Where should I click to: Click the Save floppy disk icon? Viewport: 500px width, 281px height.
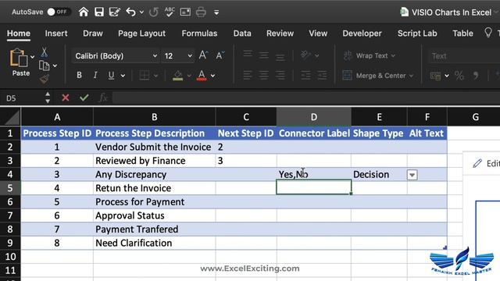click(99, 12)
